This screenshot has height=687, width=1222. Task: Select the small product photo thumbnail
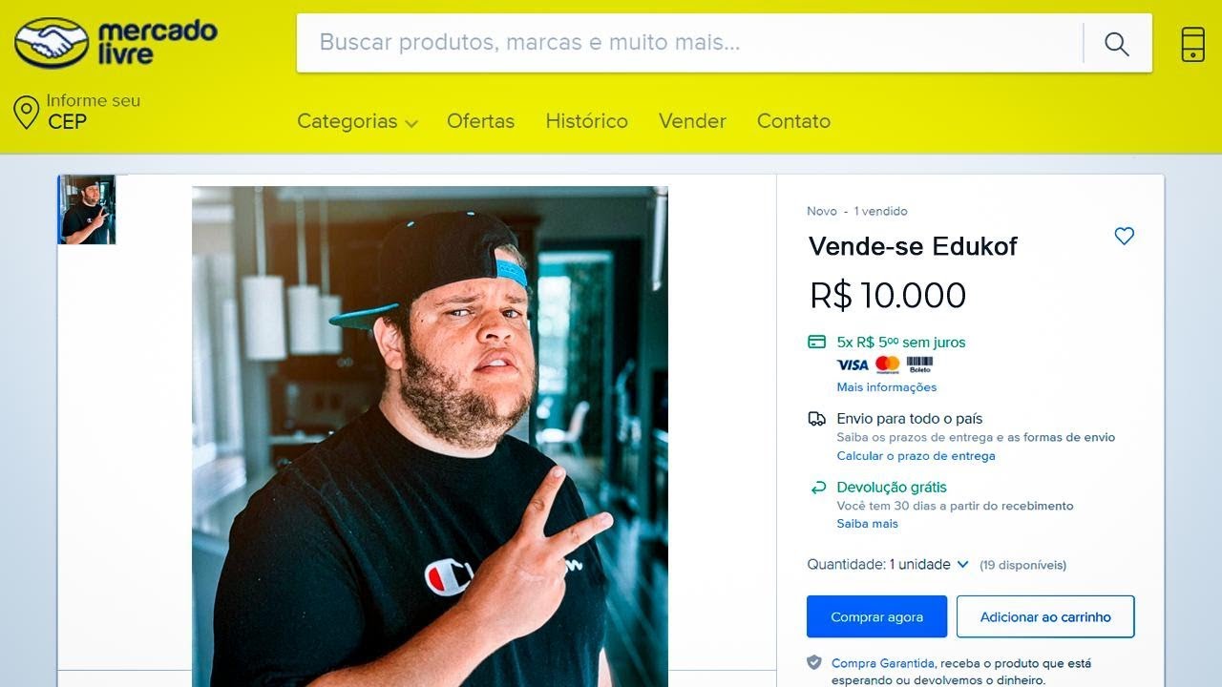(x=87, y=210)
